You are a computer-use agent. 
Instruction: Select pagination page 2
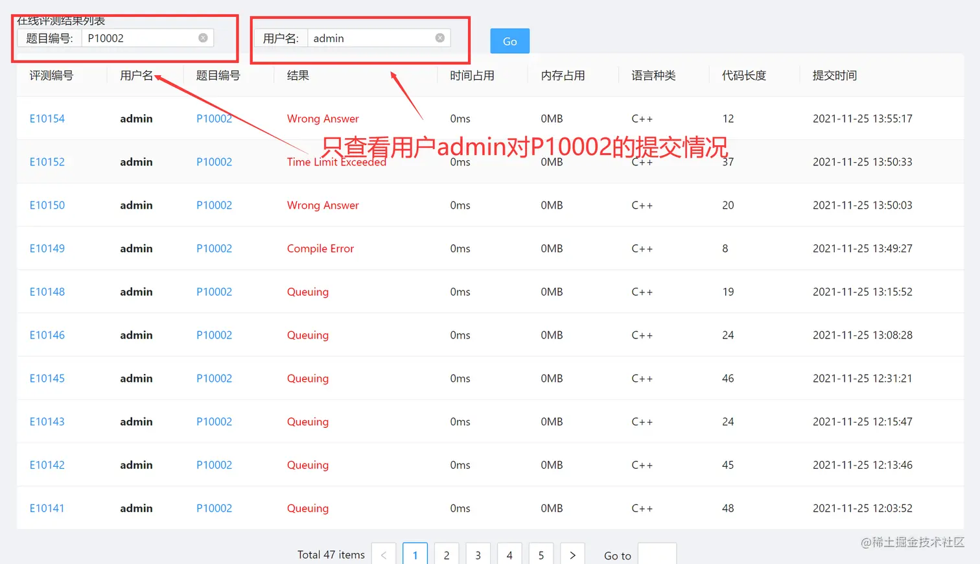[447, 554]
